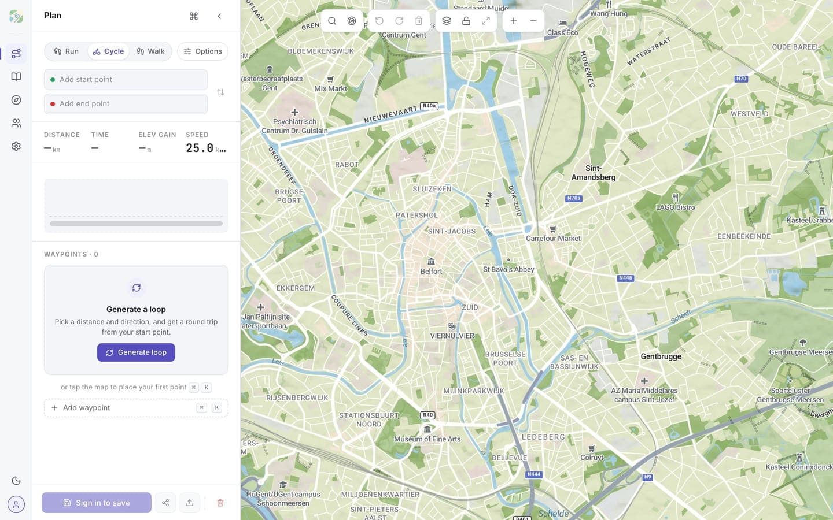Delete the route with red trash icon
Image resolution: width=833 pixels, height=520 pixels.
point(220,503)
